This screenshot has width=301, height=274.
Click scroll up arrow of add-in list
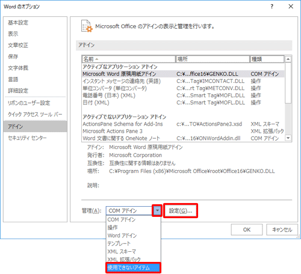288,59
